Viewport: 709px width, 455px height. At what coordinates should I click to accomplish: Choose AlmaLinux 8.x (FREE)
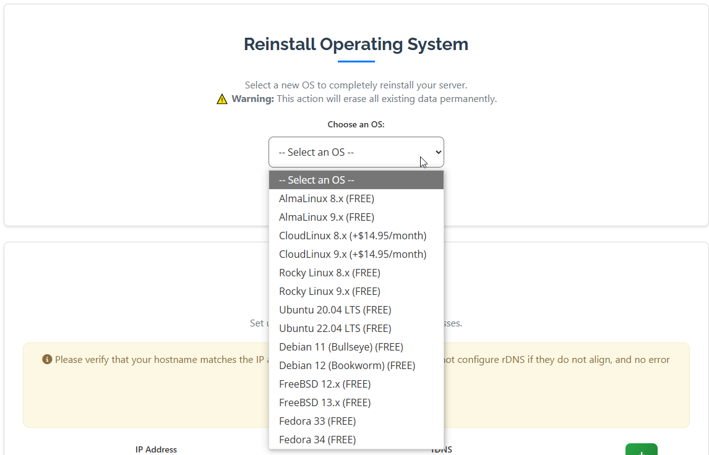[x=356, y=198]
